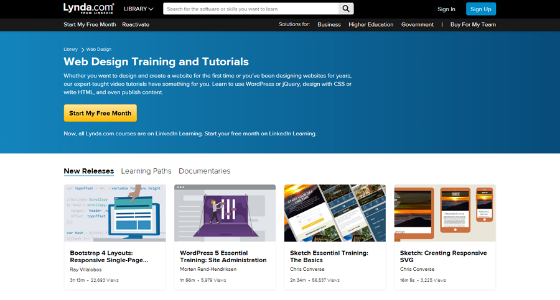560x300 pixels.
Task: Go to Library breadcrumb
Action: pyautogui.click(x=70, y=49)
